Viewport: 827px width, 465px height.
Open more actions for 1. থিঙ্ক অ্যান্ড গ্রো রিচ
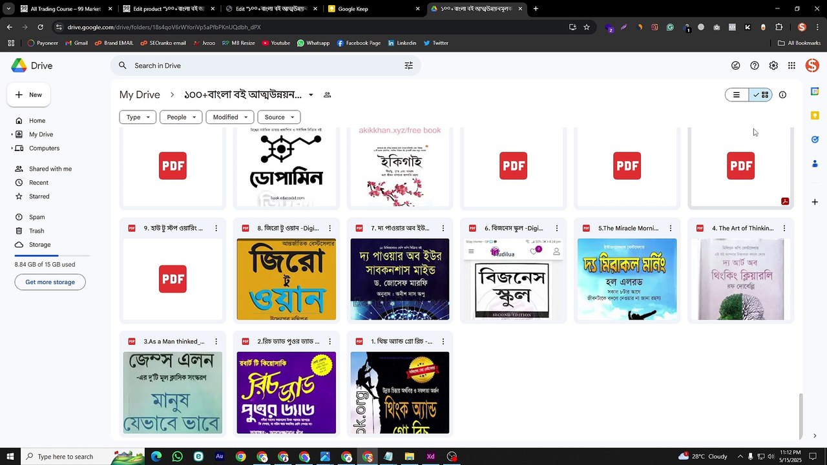pos(443,342)
